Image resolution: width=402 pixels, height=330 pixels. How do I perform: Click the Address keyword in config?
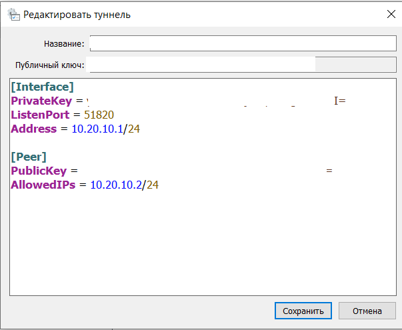click(x=33, y=129)
